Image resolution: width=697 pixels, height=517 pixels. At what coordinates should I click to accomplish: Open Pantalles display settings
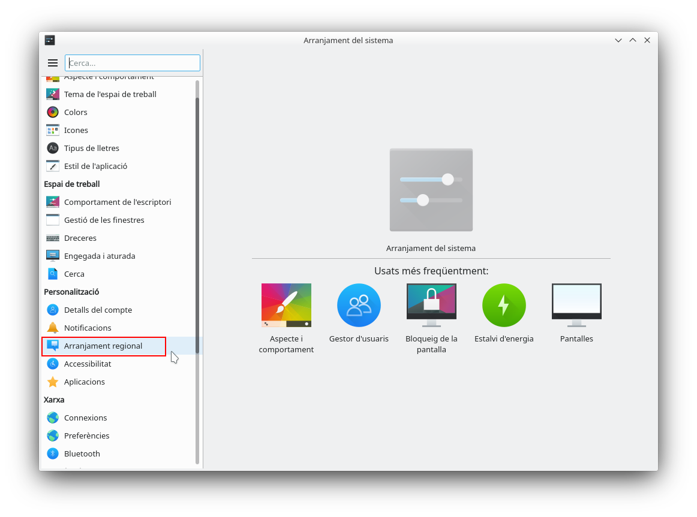coord(576,306)
